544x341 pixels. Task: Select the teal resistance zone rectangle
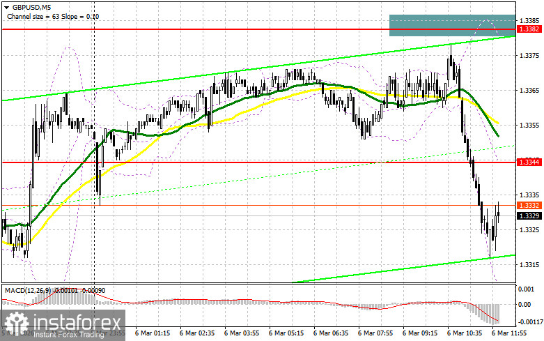(x=452, y=25)
